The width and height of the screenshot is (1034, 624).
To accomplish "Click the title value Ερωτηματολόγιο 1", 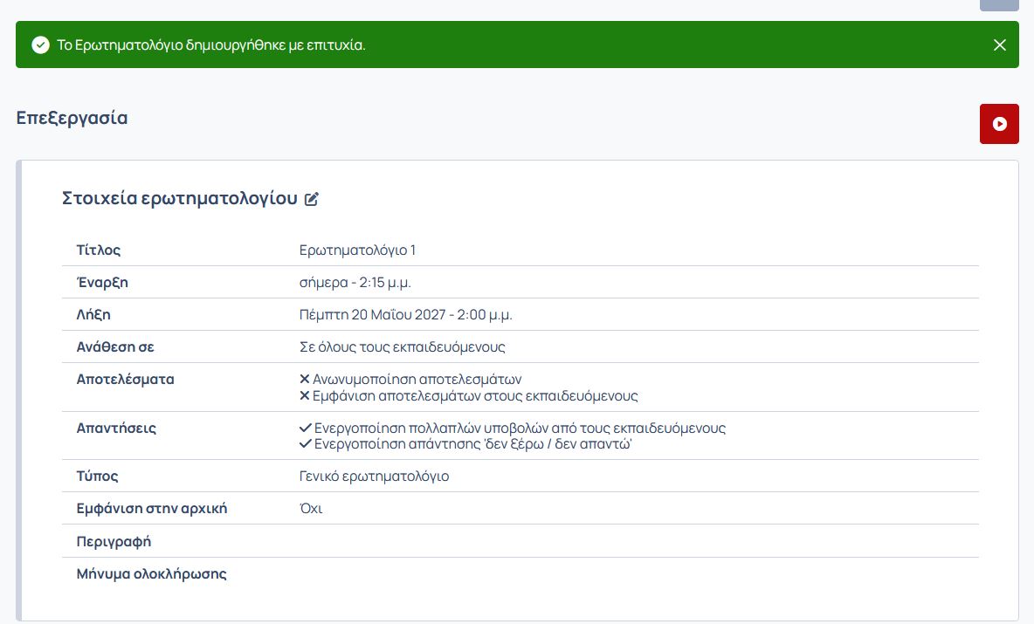I will [357, 250].
